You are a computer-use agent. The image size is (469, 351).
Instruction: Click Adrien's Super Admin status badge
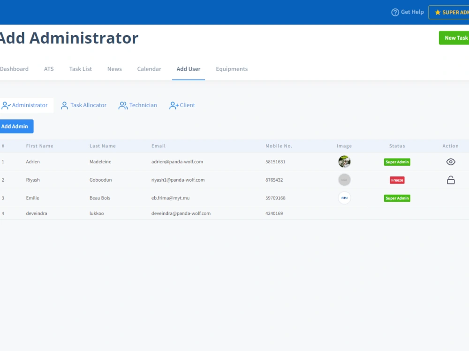pos(397,162)
